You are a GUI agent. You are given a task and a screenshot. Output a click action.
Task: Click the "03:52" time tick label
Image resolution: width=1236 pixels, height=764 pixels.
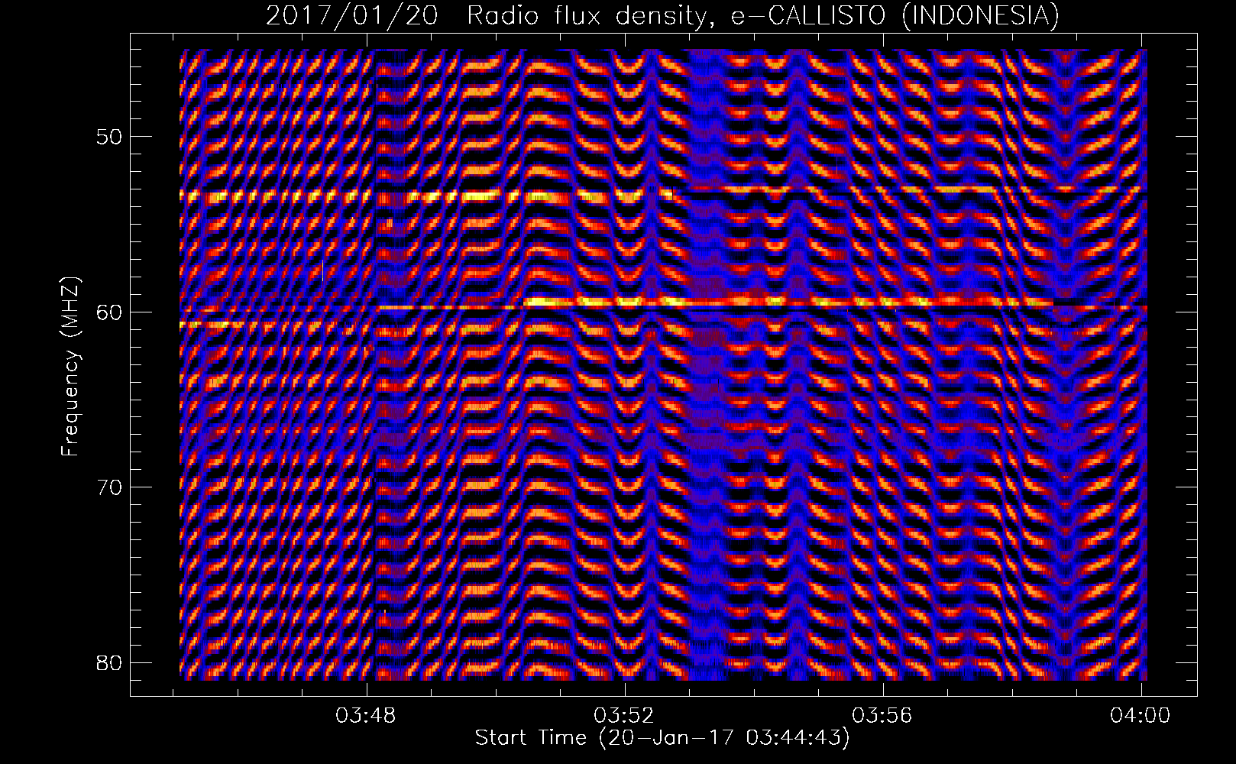click(x=626, y=715)
